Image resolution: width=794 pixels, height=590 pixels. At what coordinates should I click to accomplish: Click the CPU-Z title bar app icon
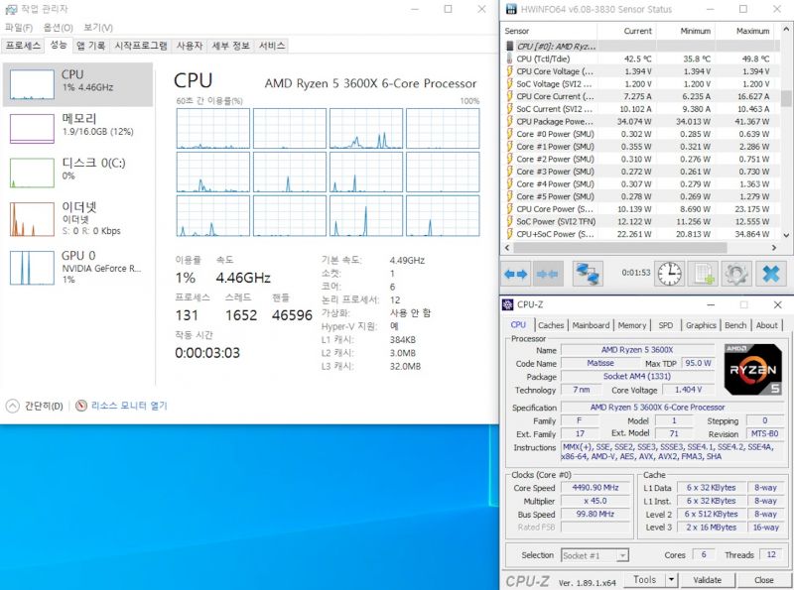point(507,304)
